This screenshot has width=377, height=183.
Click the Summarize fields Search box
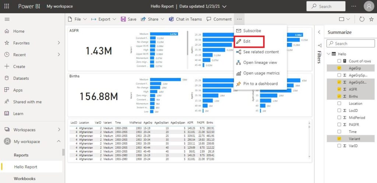click(x=350, y=44)
